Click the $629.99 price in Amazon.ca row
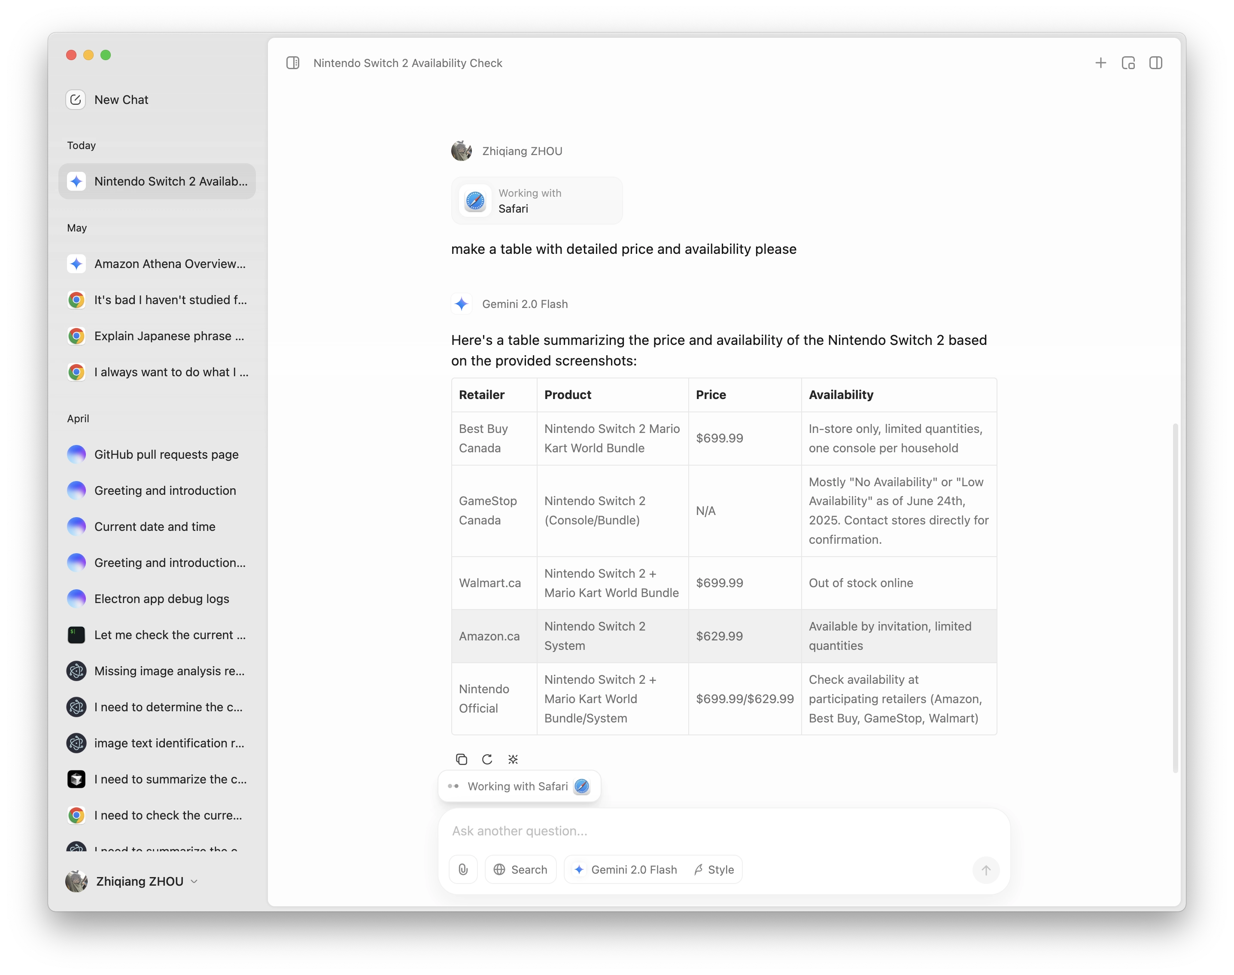Image resolution: width=1234 pixels, height=975 pixels. (720, 636)
